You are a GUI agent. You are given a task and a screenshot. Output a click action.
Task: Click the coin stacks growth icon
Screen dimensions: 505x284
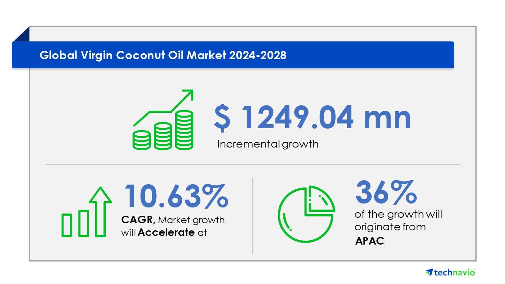(163, 120)
